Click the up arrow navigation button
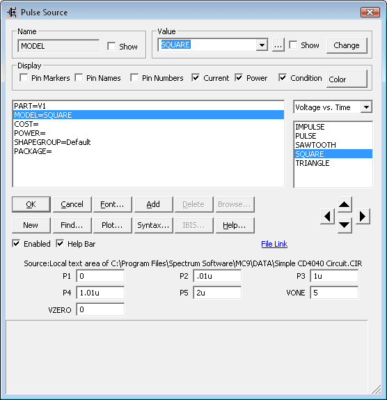Screen dimensions: 387x400 click(x=345, y=204)
